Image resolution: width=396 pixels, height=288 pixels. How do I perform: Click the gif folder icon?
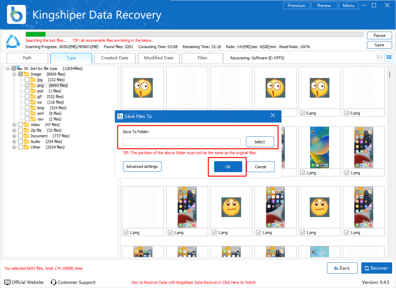pyautogui.click(x=33, y=97)
